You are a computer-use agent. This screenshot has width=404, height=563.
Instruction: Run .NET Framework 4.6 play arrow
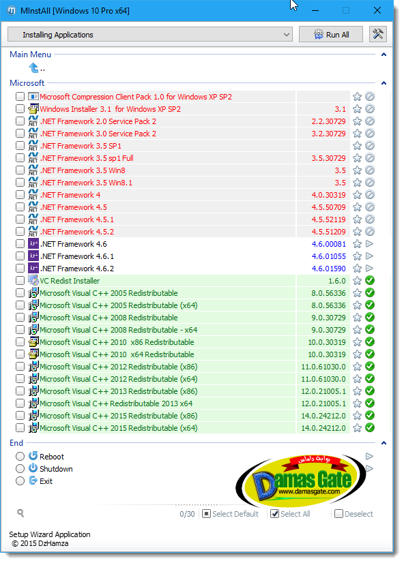(369, 244)
